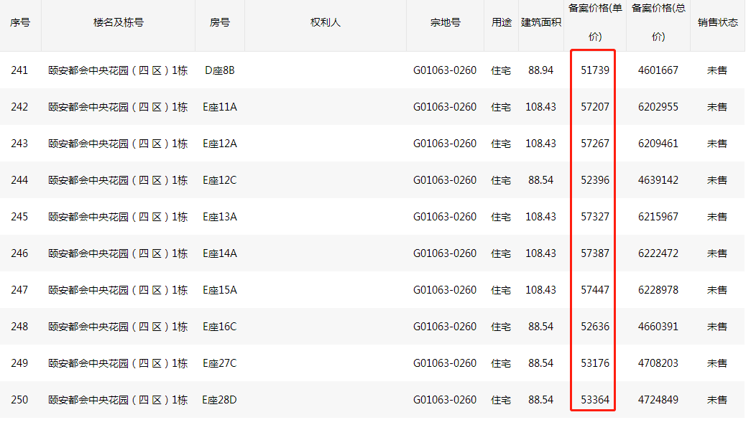Select total price 6215967
The height and width of the screenshot is (425, 751).
[x=658, y=217]
